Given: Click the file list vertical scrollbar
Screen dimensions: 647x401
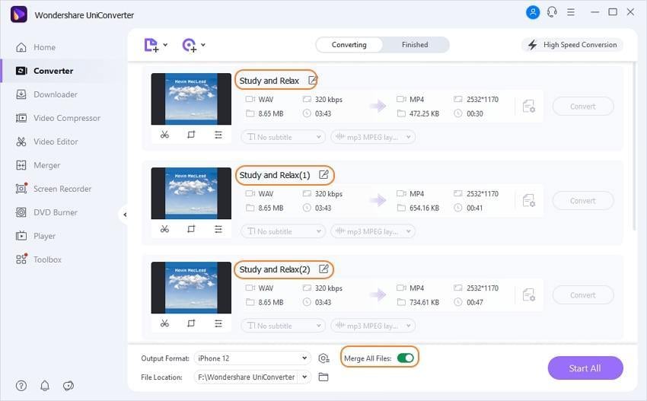Looking at the screenshot, I should tap(635, 148).
